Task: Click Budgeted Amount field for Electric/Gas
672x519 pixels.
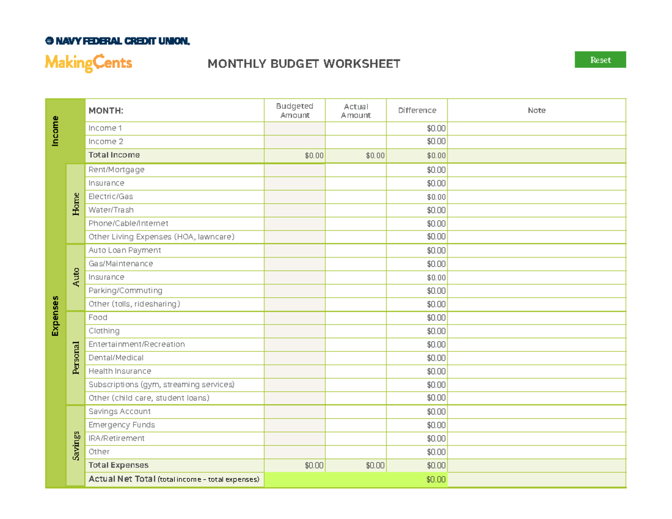Action: (x=295, y=197)
